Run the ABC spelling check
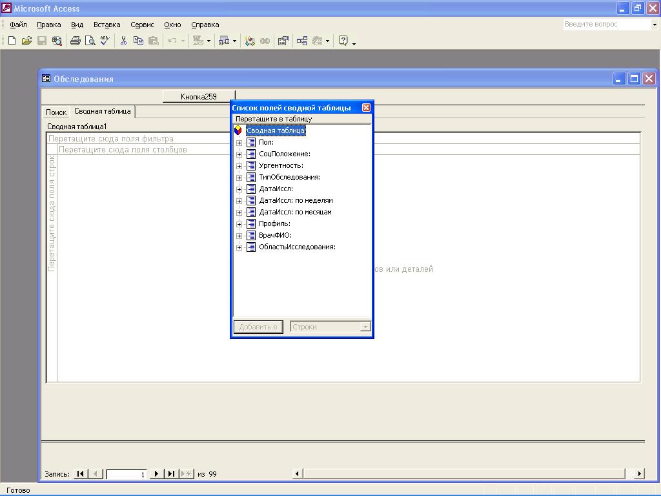This screenshot has width=661, height=496. [105, 41]
